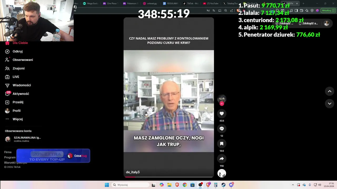Open the Prześlij upload page
The image size is (337, 189).
coord(14,102)
